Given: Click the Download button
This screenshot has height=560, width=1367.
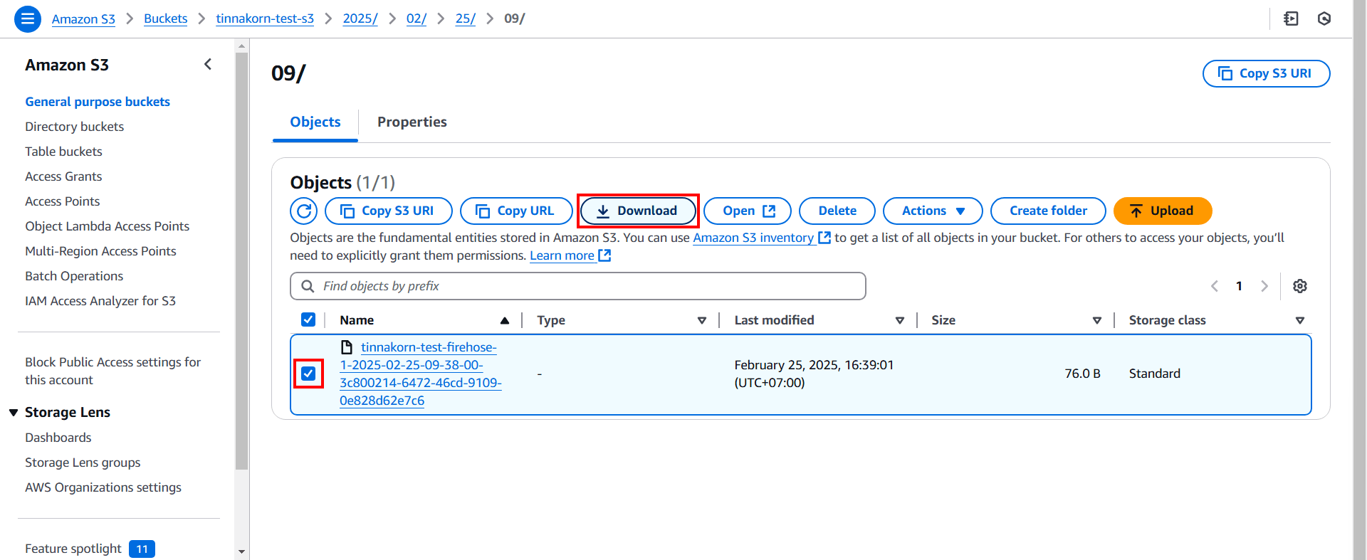Looking at the screenshot, I should (638, 211).
